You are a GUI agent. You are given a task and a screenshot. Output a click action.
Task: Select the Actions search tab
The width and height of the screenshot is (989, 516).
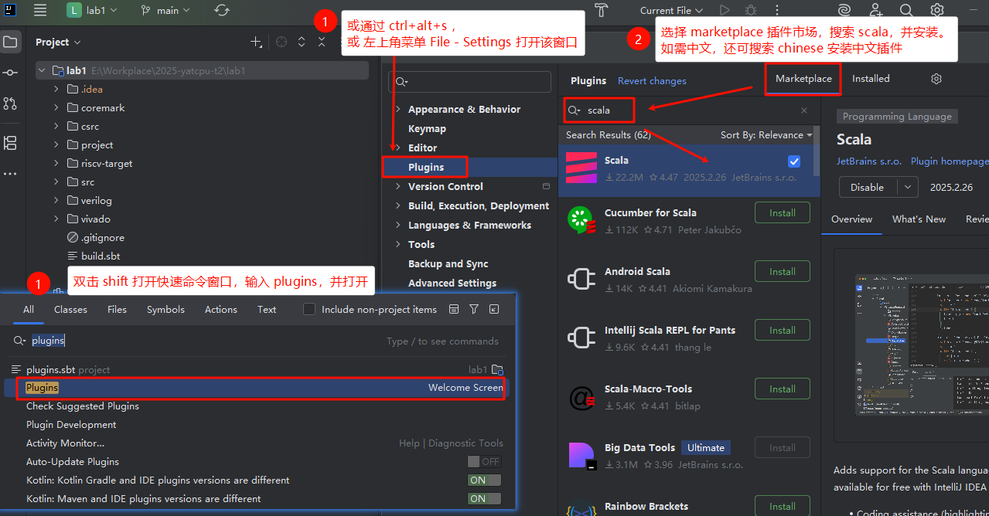pyautogui.click(x=221, y=310)
